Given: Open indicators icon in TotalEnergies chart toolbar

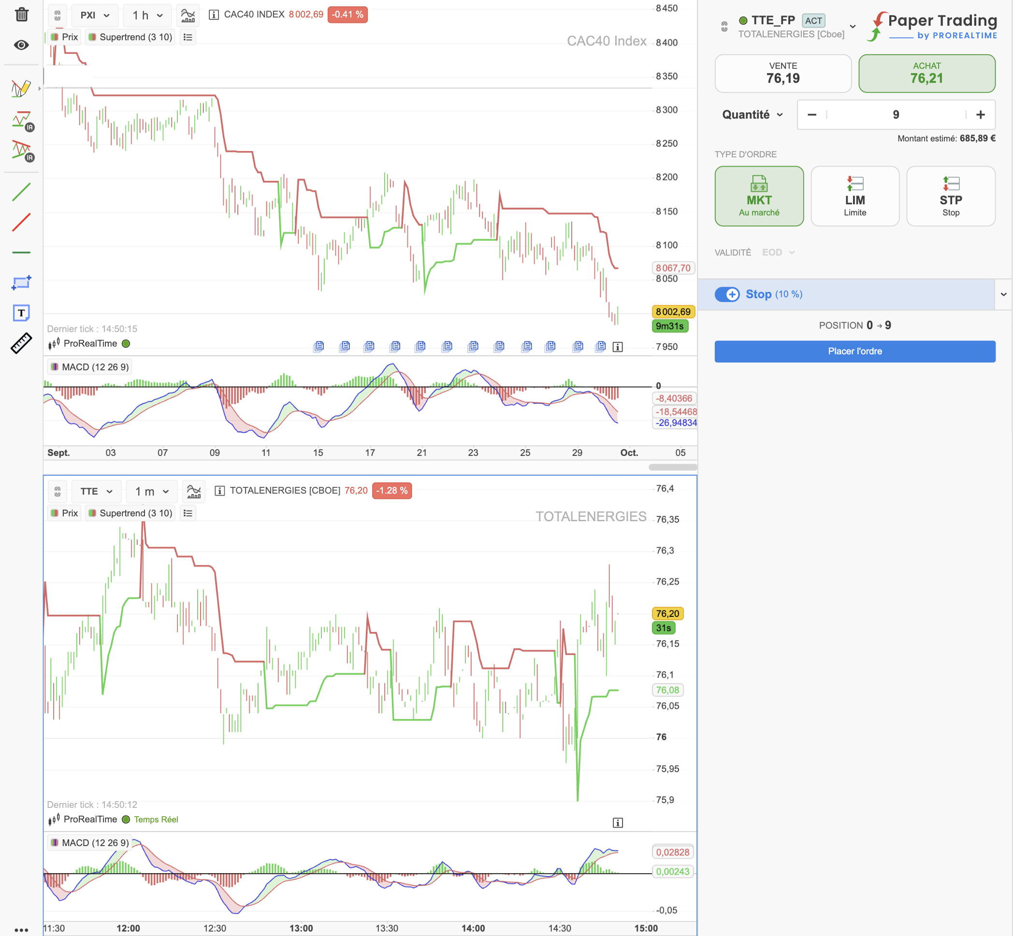Looking at the screenshot, I should (194, 491).
